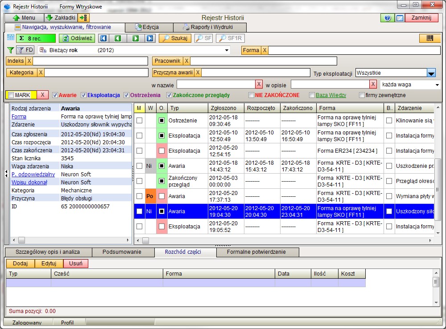Uncheck the Awarie filter checkbox
The image size is (446, 329).
55,95
